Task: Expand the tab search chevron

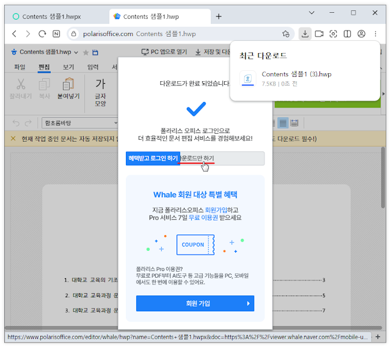Action: click(312, 12)
